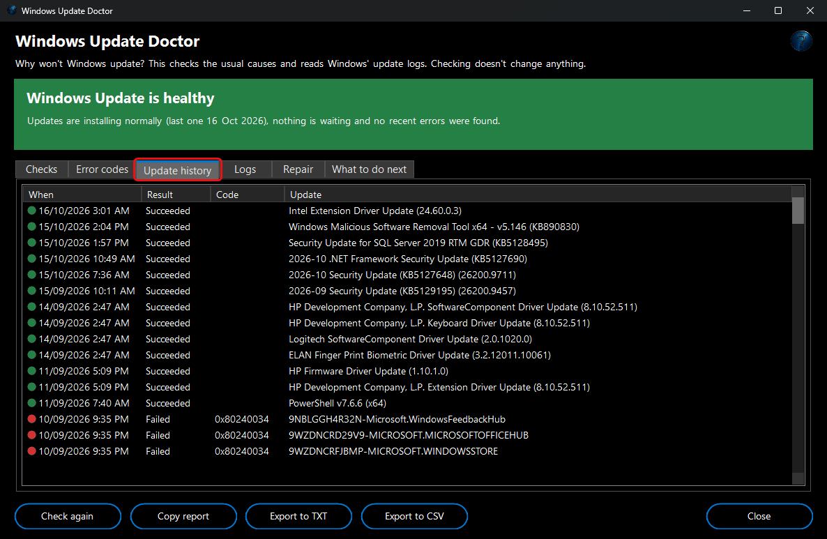Click green dot beside KB890830 removal tool row
This screenshot has height=539, width=827.
(31, 226)
